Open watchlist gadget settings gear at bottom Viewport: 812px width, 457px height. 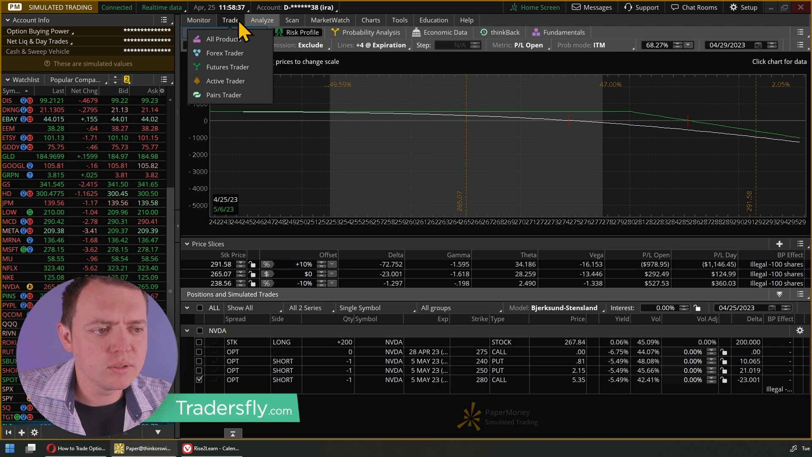tap(35, 432)
